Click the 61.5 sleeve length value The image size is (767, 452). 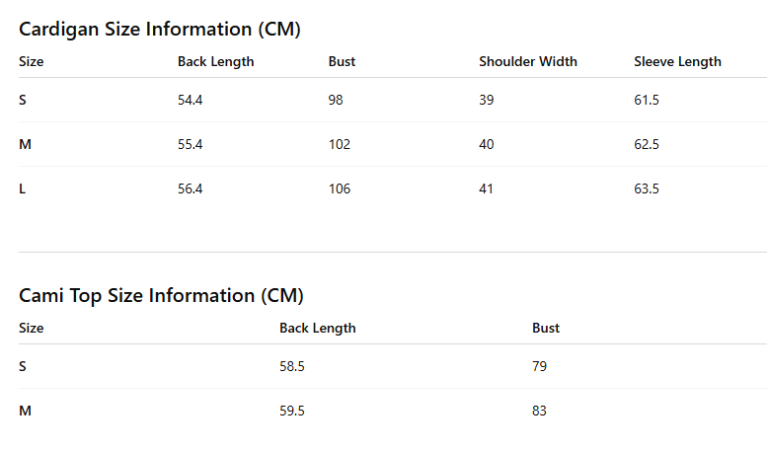647,100
